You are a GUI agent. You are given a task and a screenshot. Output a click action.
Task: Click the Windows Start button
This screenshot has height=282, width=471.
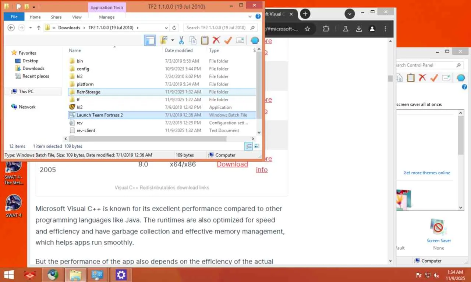coord(9,275)
